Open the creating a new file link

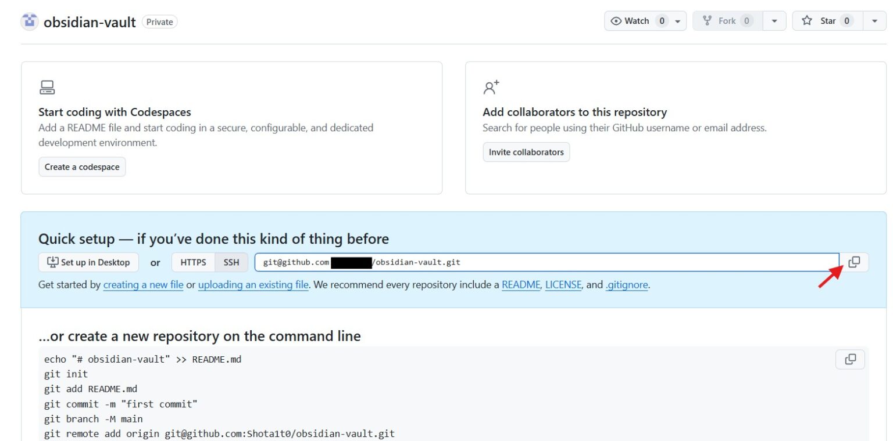(x=143, y=284)
